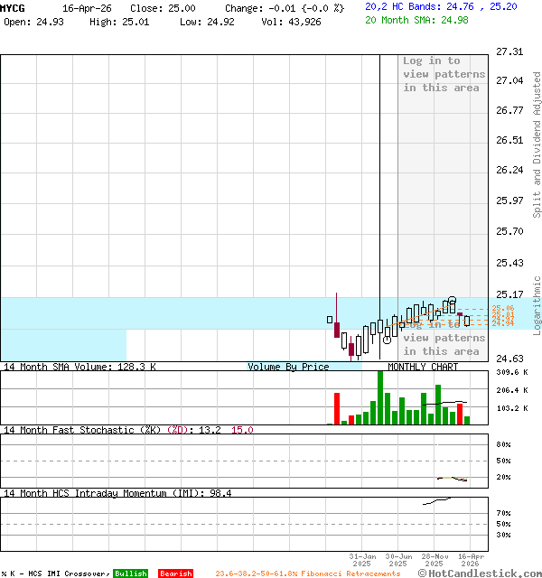Click the first red volume bar
Viewport: 542px width, 578px height.
coord(337,407)
